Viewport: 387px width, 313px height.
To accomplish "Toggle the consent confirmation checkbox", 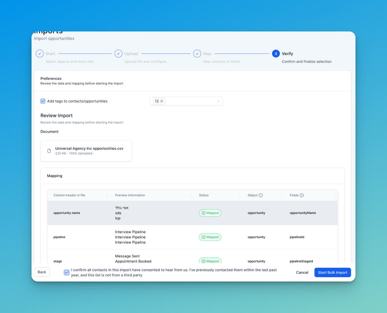I will [x=66, y=272].
